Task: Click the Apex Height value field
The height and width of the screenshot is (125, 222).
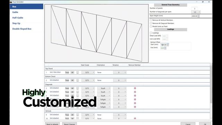Action: tap(195, 16)
